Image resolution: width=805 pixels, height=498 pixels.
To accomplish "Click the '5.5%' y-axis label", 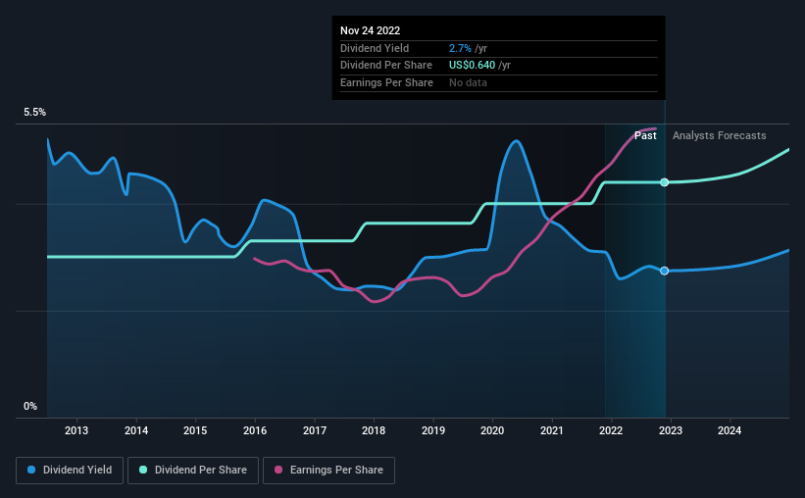I will (35, 112).
